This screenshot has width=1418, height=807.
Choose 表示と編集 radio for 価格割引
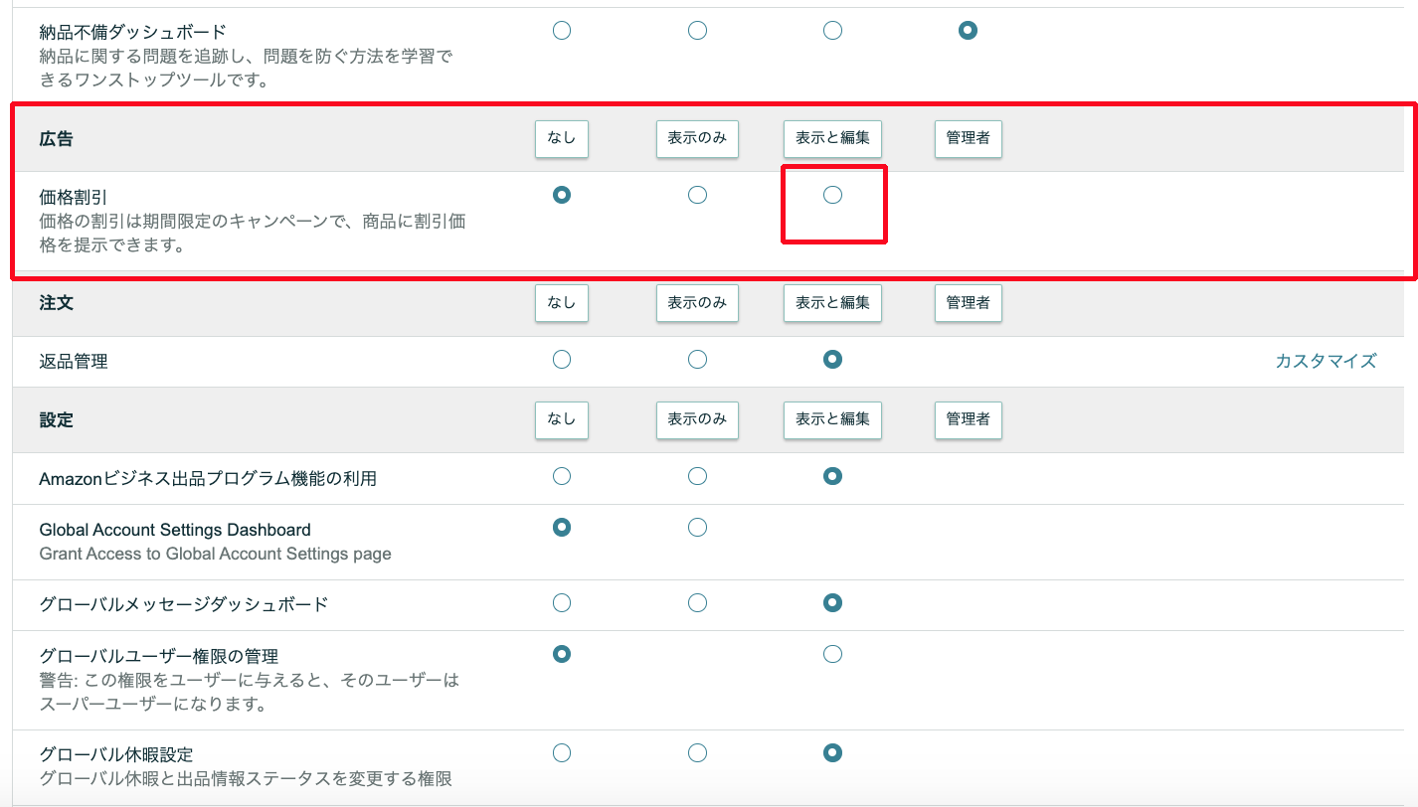pos(832,196)
